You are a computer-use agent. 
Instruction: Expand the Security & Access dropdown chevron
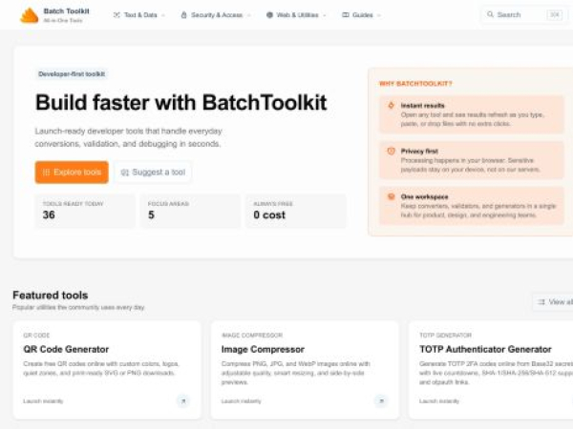click(249, 15)
